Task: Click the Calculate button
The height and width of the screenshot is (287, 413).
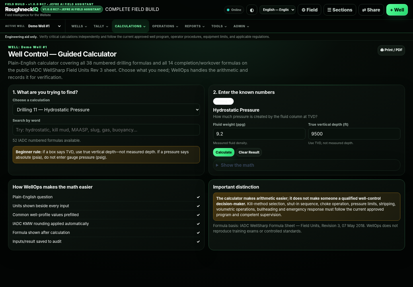Action: (x=224, y=152)
